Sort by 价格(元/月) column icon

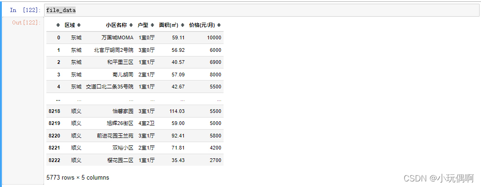(219, 25)
